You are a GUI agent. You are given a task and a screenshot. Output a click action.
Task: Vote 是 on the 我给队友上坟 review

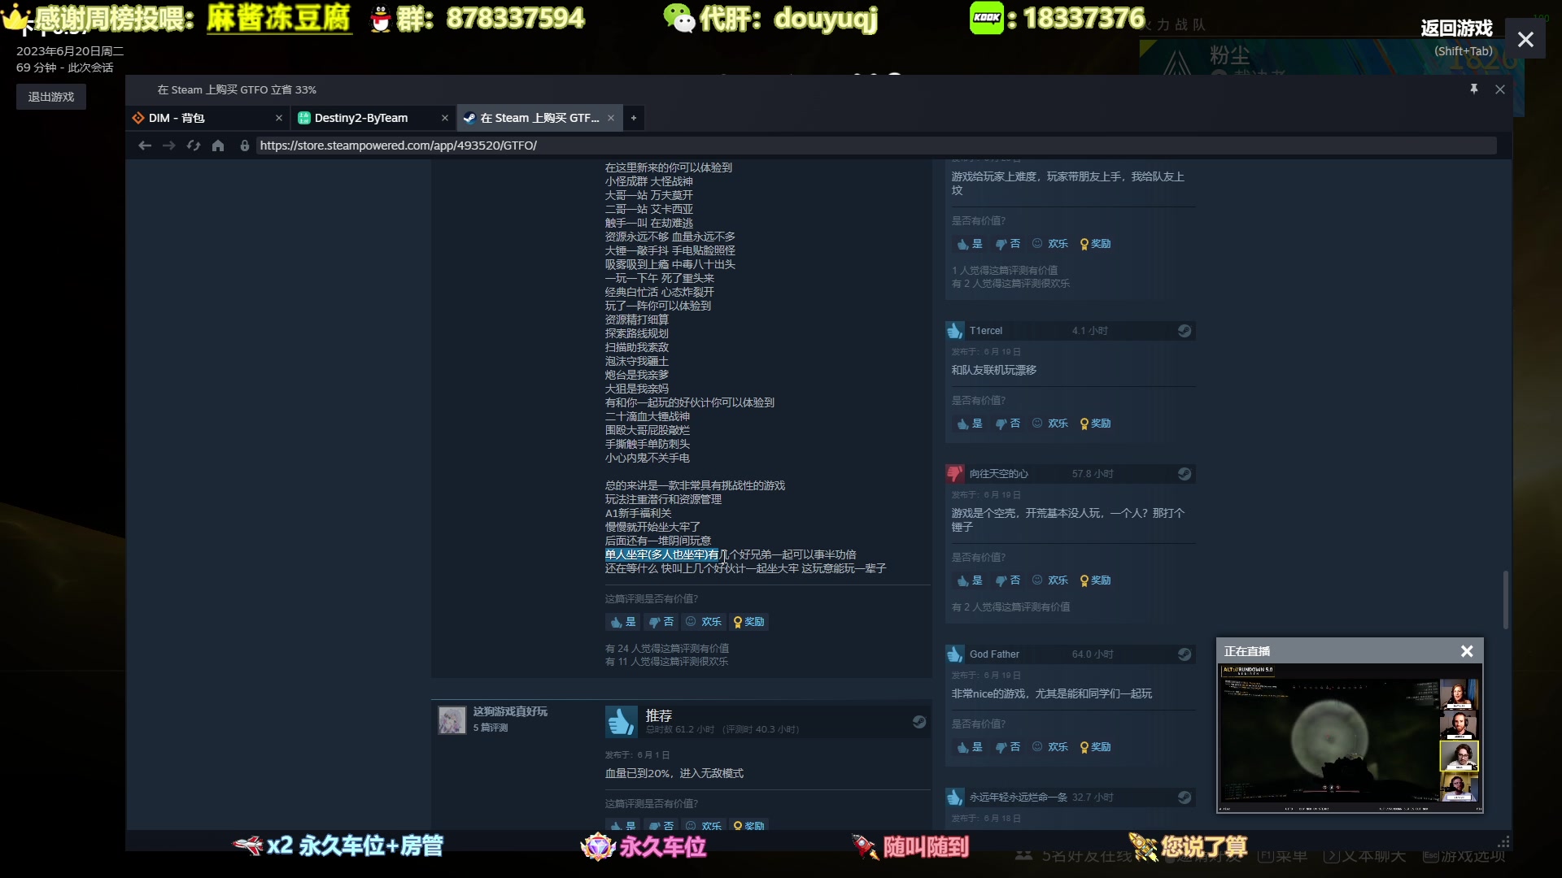(970, 244)
